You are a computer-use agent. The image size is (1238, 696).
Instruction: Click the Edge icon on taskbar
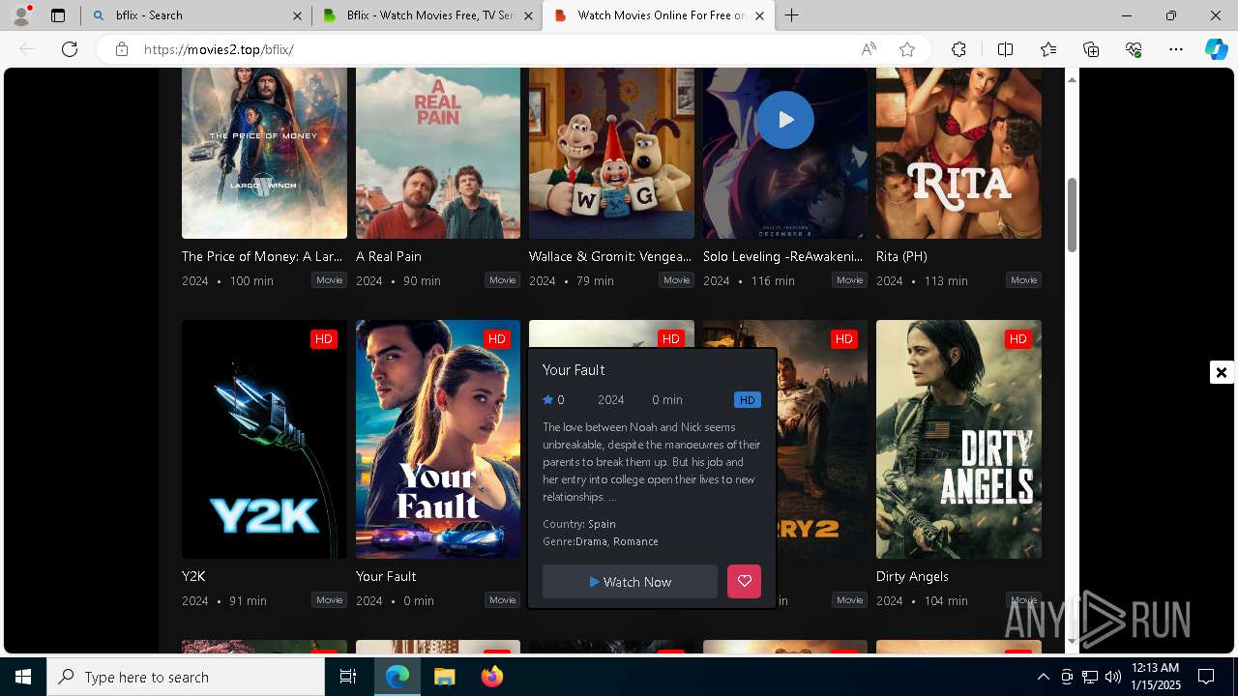tap(398, 677)
